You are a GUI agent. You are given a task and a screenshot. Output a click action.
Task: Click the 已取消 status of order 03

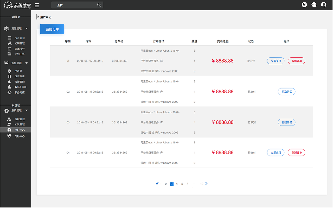[x=252, y=122]
